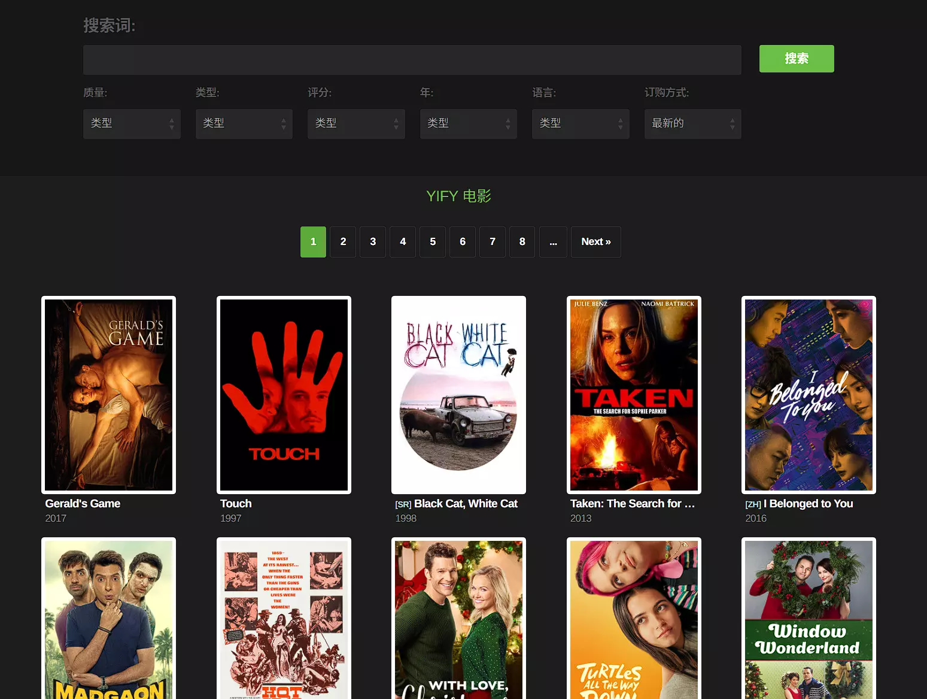This screenshot has width=927, height=699.
Task: Open the Taken: The Search for… title link
Action: (632, 504)
